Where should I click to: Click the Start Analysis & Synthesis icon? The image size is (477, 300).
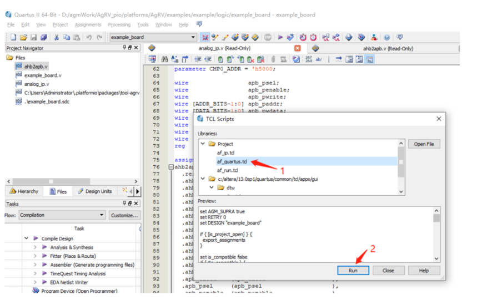(x=290, y=37)
